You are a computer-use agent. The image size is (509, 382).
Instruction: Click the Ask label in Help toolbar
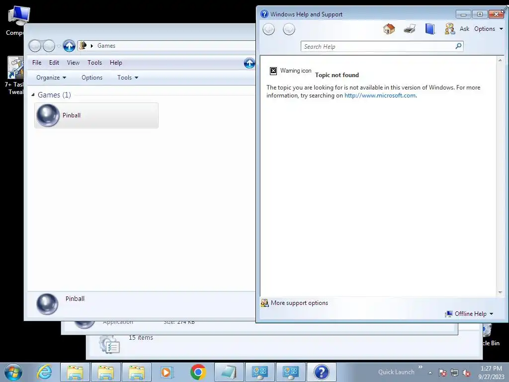pyautogui.click(x=464, y=29)
